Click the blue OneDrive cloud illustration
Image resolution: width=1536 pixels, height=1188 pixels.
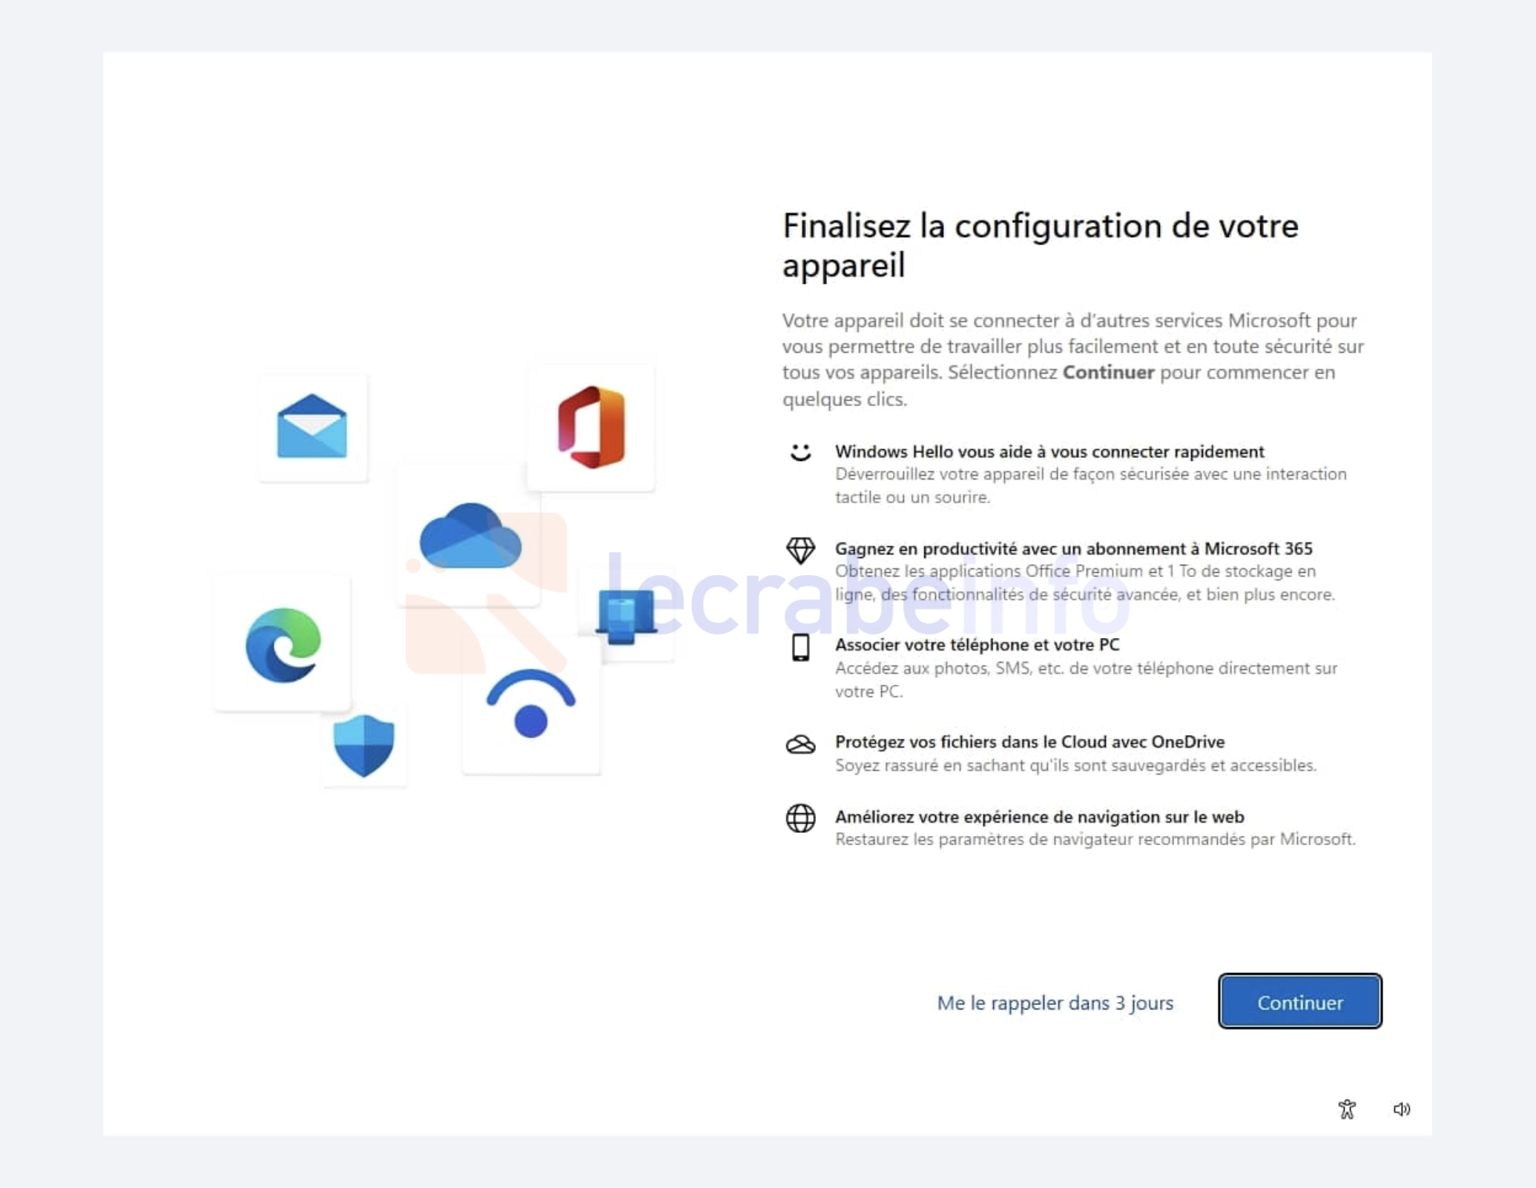(x=470, y=535)
